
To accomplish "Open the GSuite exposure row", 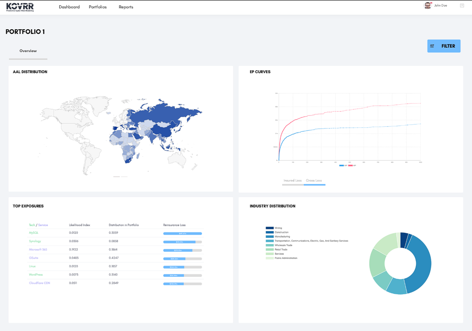I will click(x=33, y=258).
